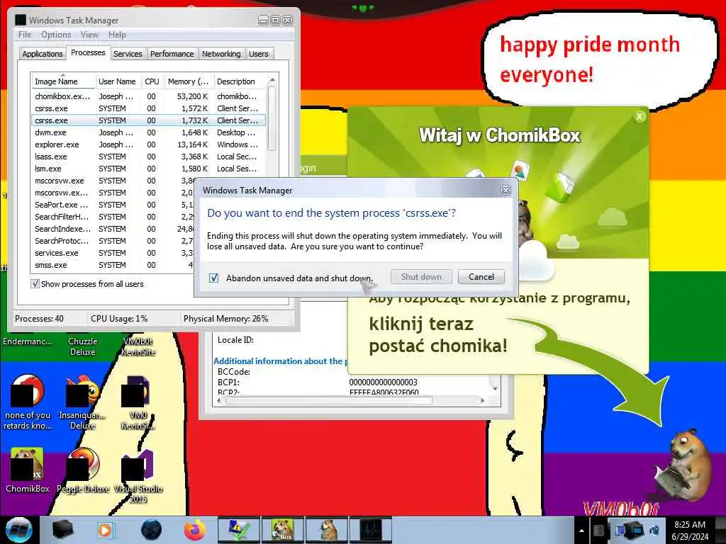Maximize the Windows Task Manager window

click(275, 21)
